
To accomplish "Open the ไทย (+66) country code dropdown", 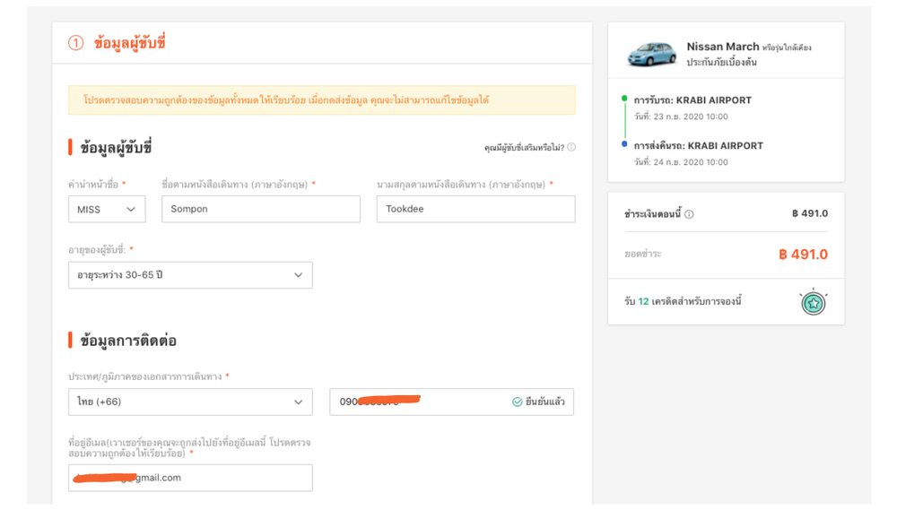I will click(190, 402).
